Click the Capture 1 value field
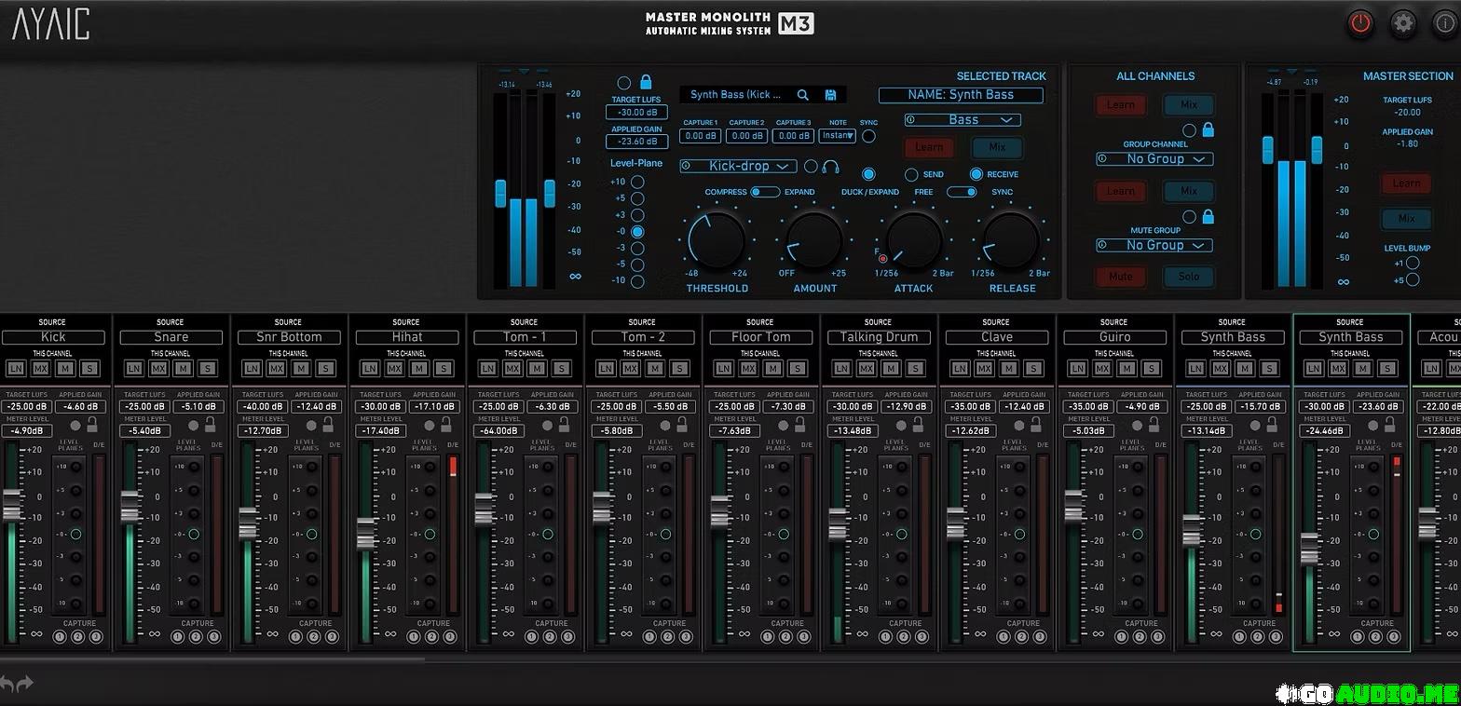This screenshot has height=706, width=1461. [700, 136]
